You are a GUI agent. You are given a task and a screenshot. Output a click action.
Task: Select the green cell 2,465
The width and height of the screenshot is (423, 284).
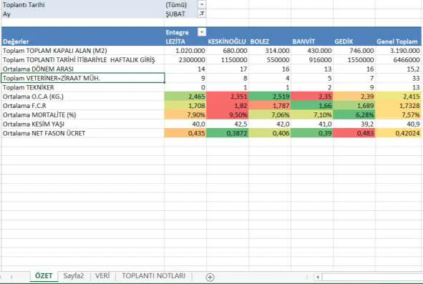point(185,97)
